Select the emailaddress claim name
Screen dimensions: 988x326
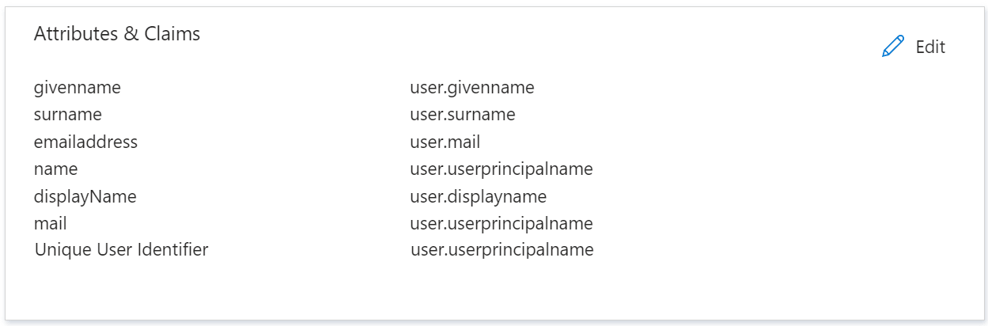[85, 142]
